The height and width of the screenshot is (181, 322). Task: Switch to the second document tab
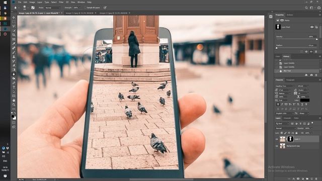pos(80,13)
